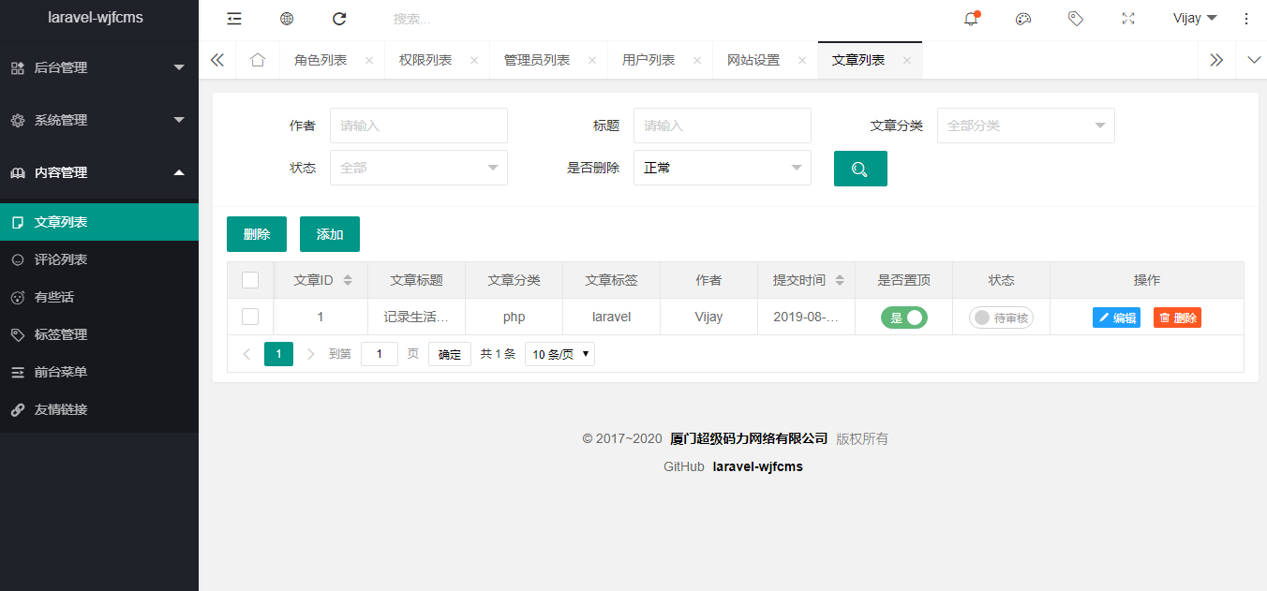Check the select-all checkbox in table header
Viewport: 1267px width, 591px height.
[250, 280]
